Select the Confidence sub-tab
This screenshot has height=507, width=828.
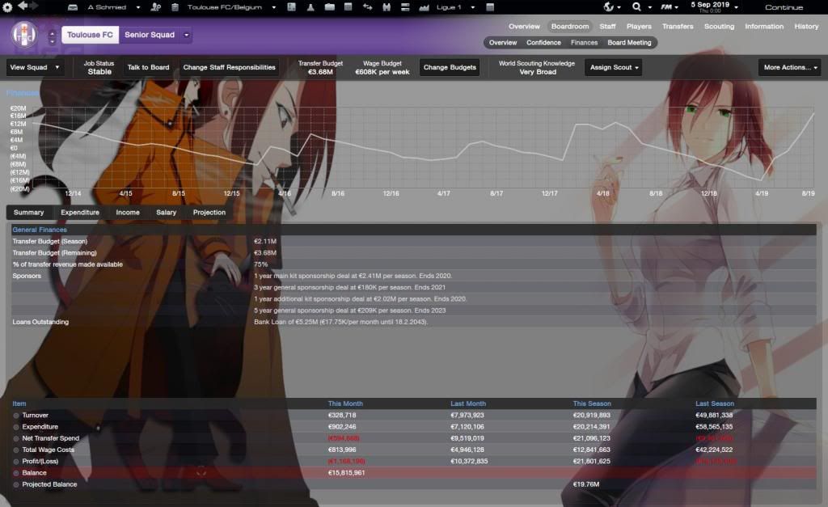click(x=543, y=43)
